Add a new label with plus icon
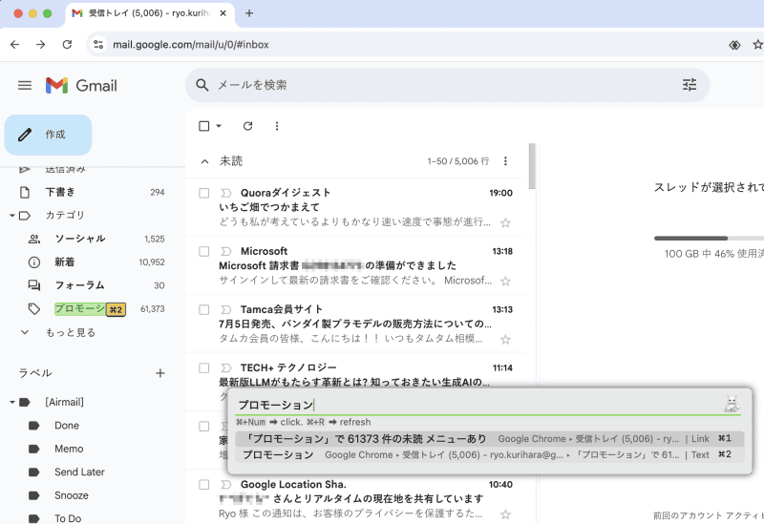 click(x=159, y=373)
